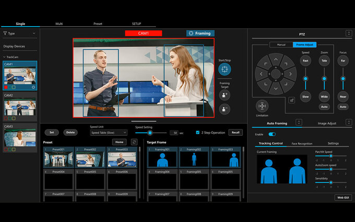The height and width of the screenshot is (222, 355).
Task: Adjust the Speed Setting slider
Action: (x=150, y=133)
